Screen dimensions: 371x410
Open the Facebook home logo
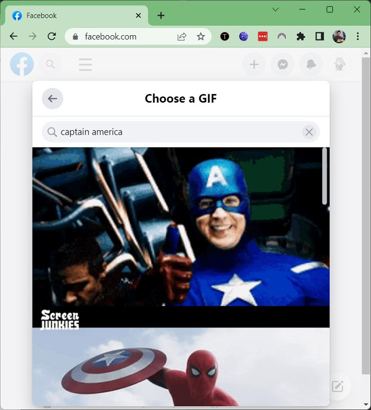(x=21, y=64)
